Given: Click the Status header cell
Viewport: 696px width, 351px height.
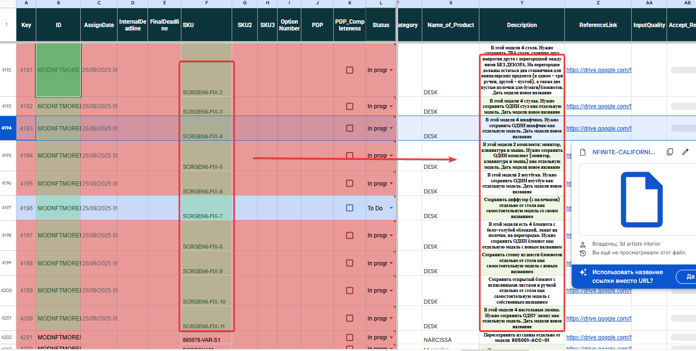Looking at the screenshot, I should pyautogui.click(x=381, y=25).
